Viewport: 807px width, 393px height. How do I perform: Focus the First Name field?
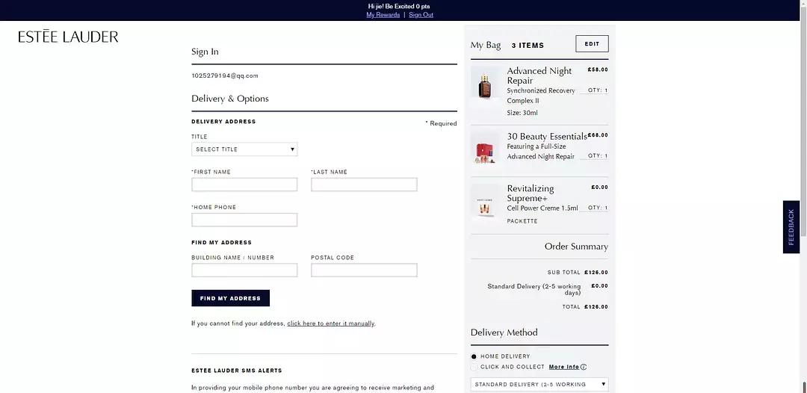244,185
